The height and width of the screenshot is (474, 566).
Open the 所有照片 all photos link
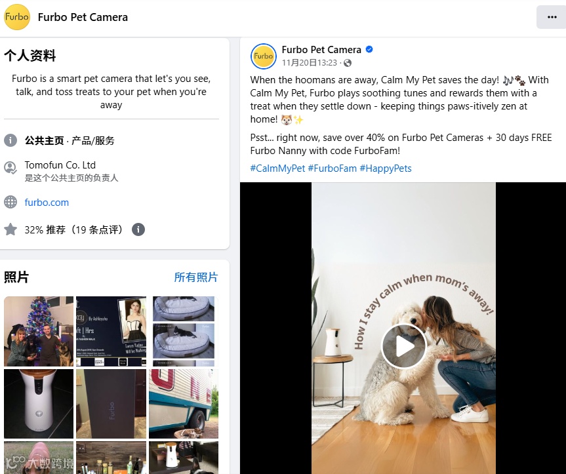(x=196, y=277)
